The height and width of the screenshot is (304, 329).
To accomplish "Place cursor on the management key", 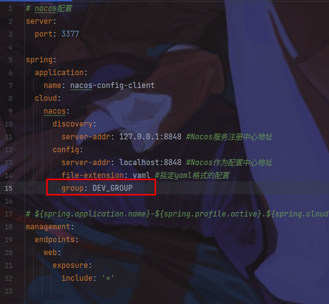I will click(48, 227).
